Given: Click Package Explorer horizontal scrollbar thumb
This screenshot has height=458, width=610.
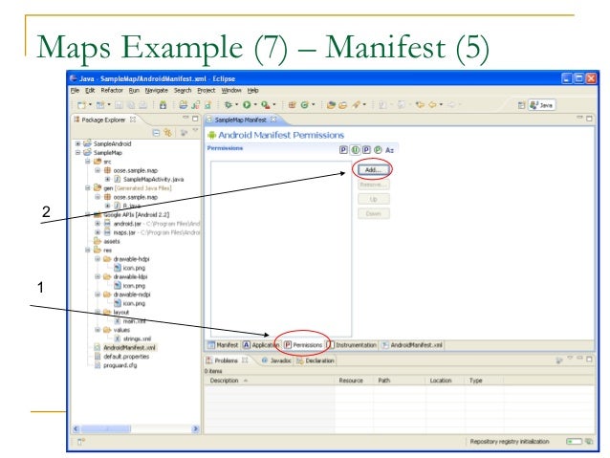Looking at the screenshot, I should tap(106, 428).
